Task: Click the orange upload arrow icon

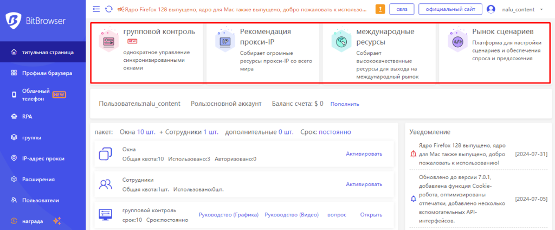Action: tap(380, 9)
